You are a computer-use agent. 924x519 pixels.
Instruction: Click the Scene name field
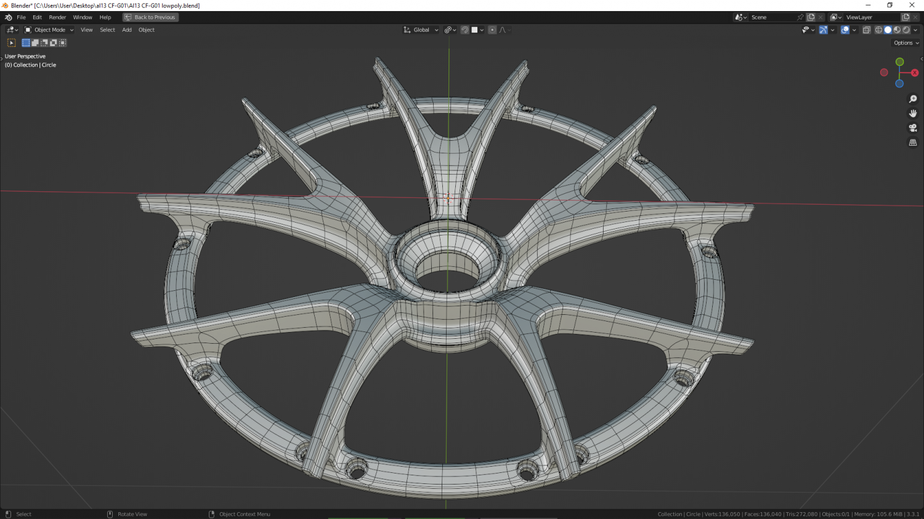click(772, 17)
